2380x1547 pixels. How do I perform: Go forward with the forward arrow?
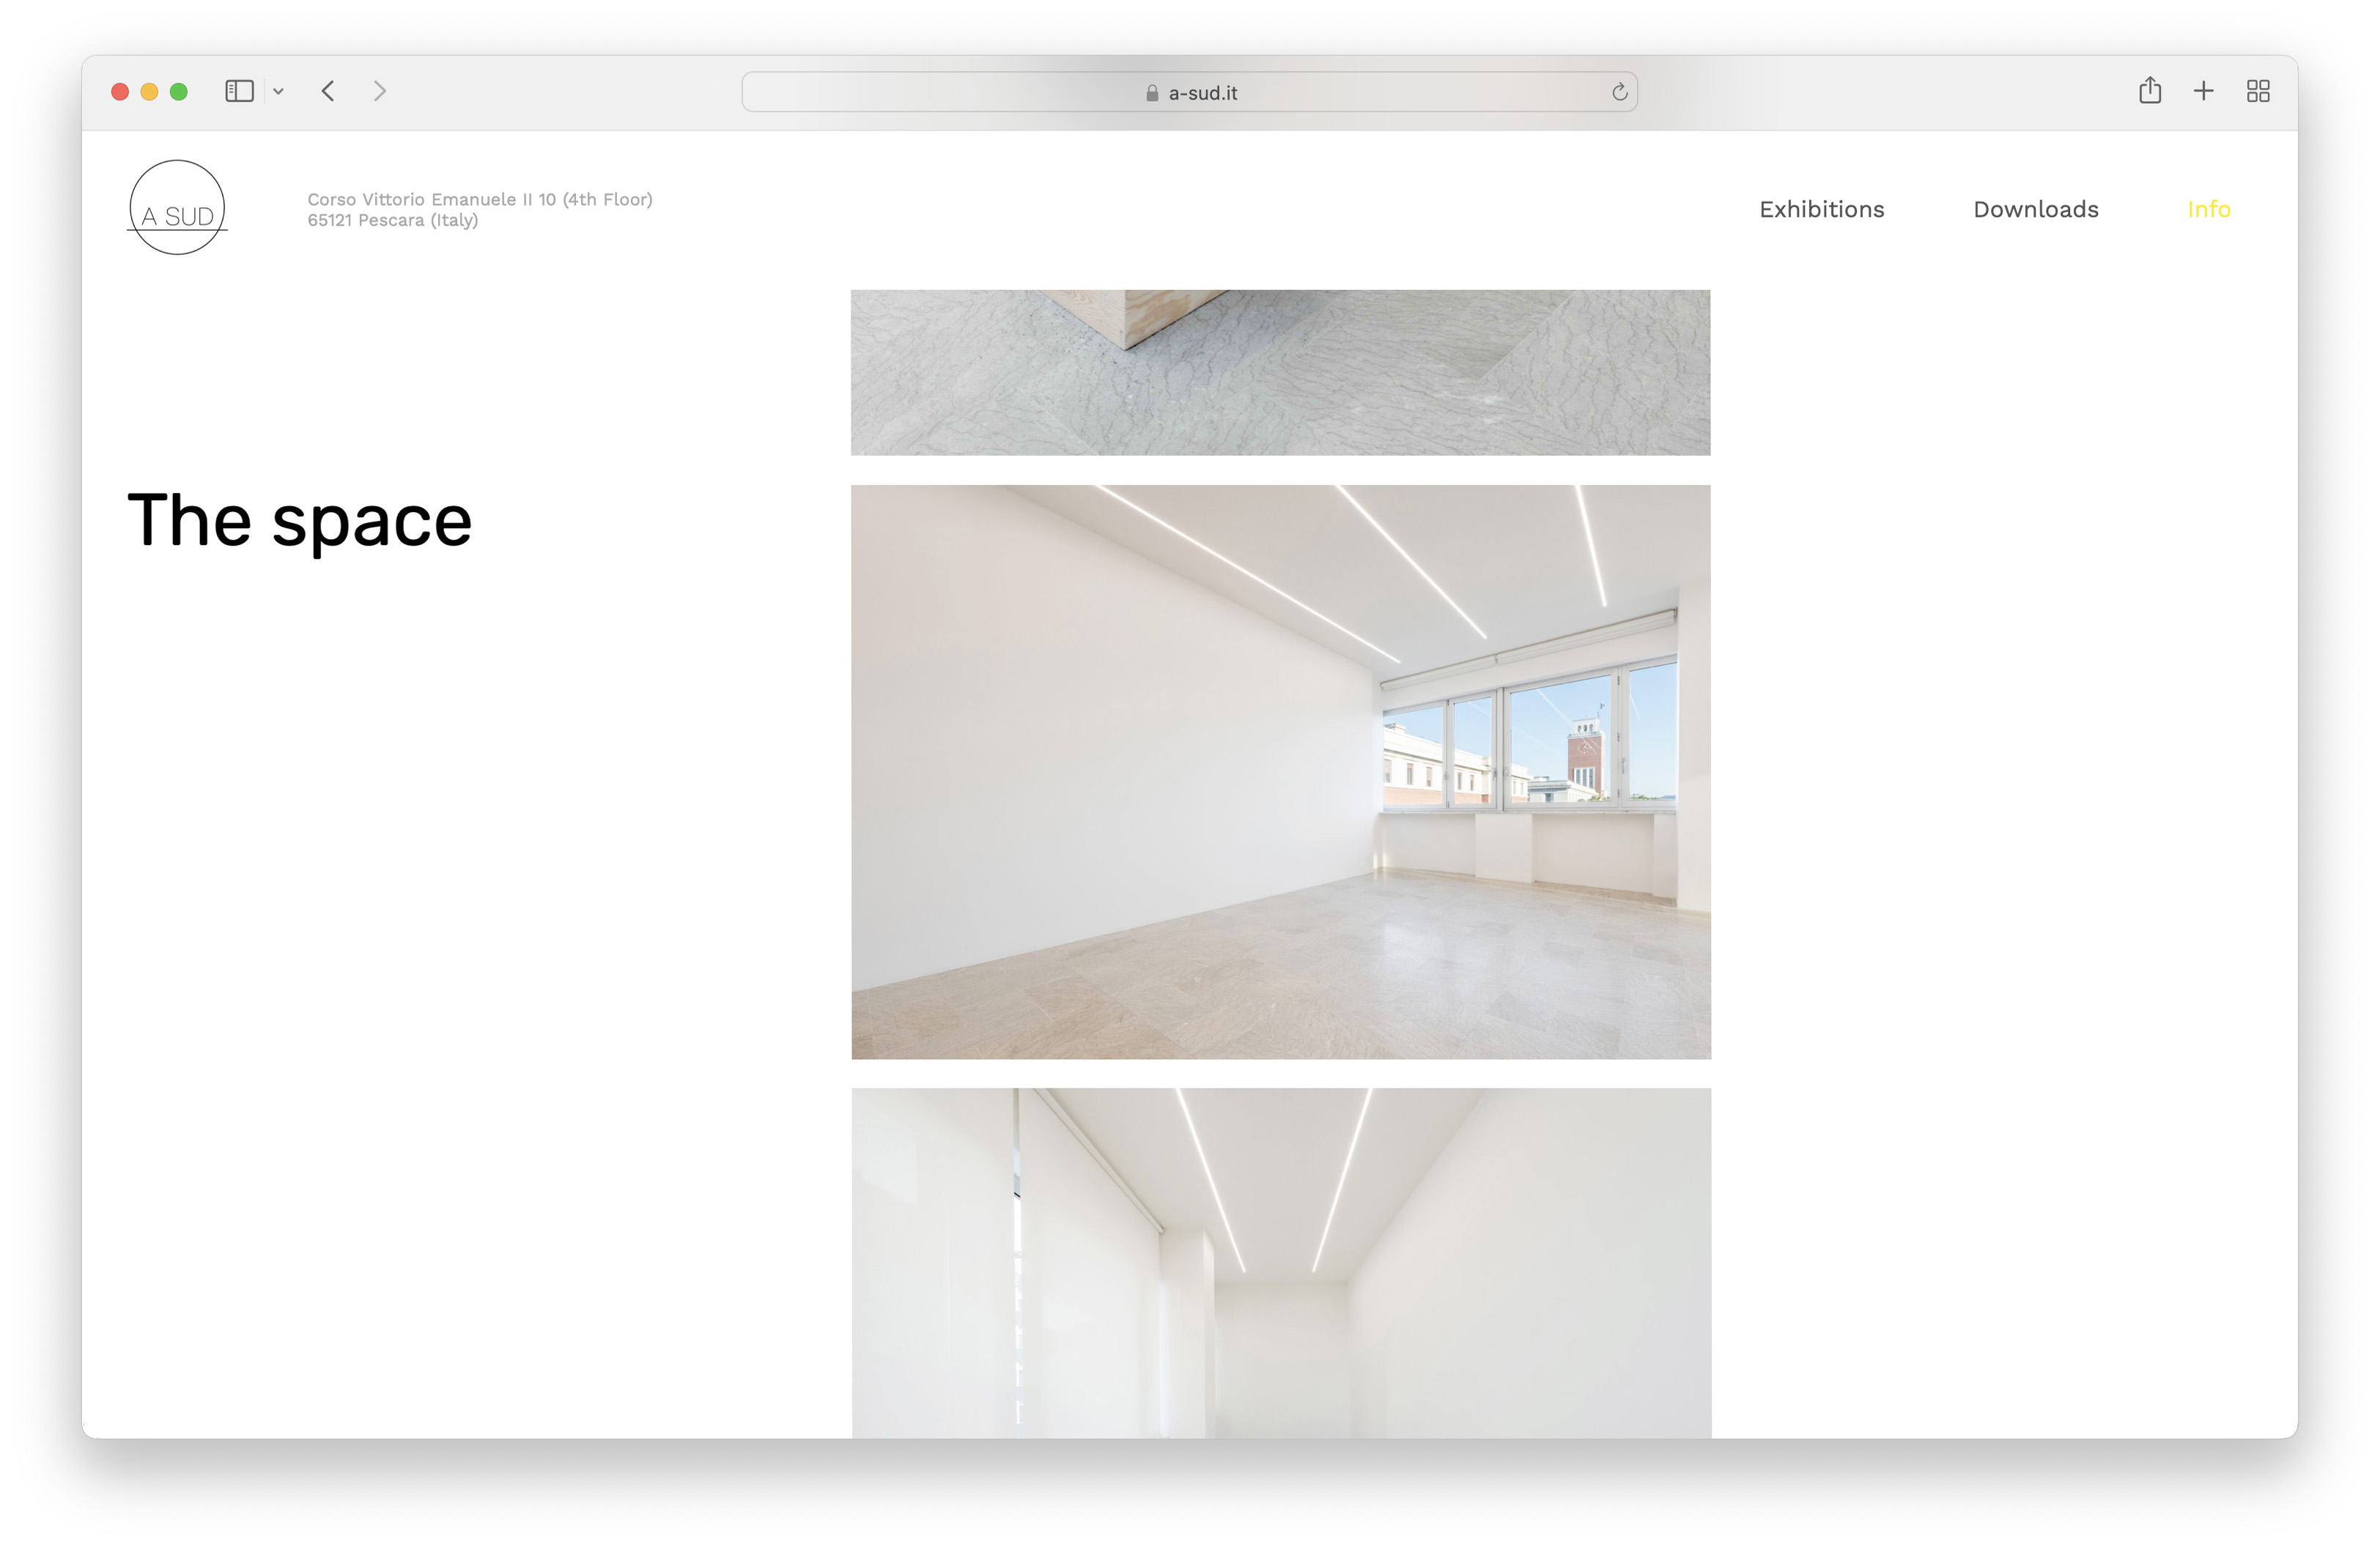(x=380, y=91)
